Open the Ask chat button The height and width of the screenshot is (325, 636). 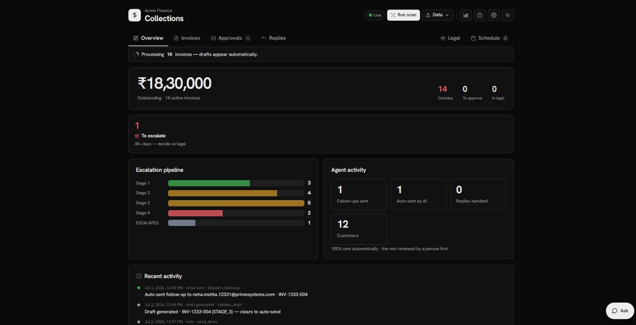[x=620, y=311]
